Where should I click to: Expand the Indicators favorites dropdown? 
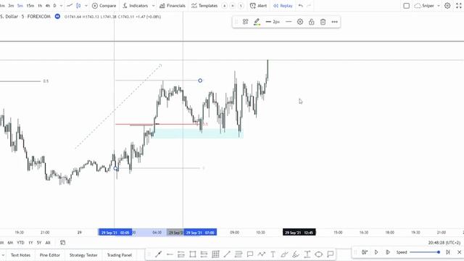click(153, 6)
